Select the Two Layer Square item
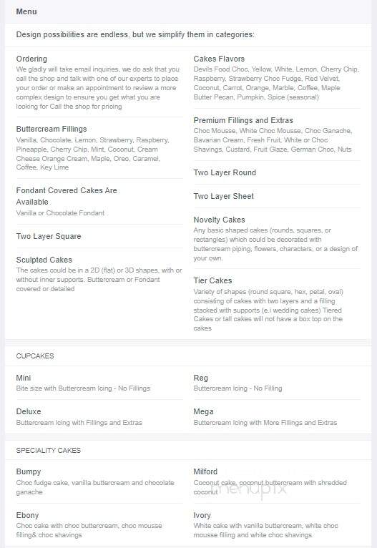The image size is (377, 548). pyautogui.click(x=49, y=236)
